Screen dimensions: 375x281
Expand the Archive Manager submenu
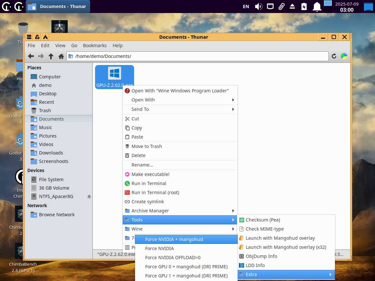pos(180,211)
